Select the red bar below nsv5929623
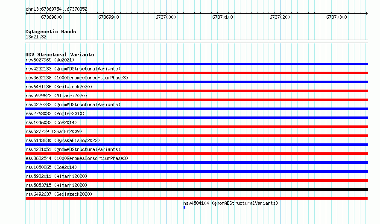The width and height of the screenshot is (380, 224). tap(196, 100)
